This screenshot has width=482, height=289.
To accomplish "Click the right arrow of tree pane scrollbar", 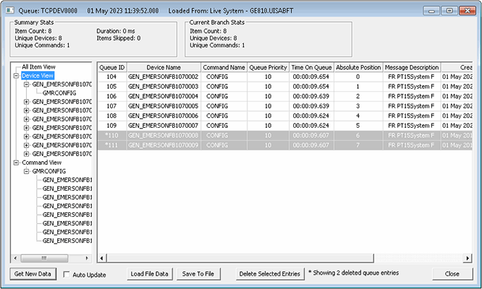I will pyautogui.click(x=87, y=258).
